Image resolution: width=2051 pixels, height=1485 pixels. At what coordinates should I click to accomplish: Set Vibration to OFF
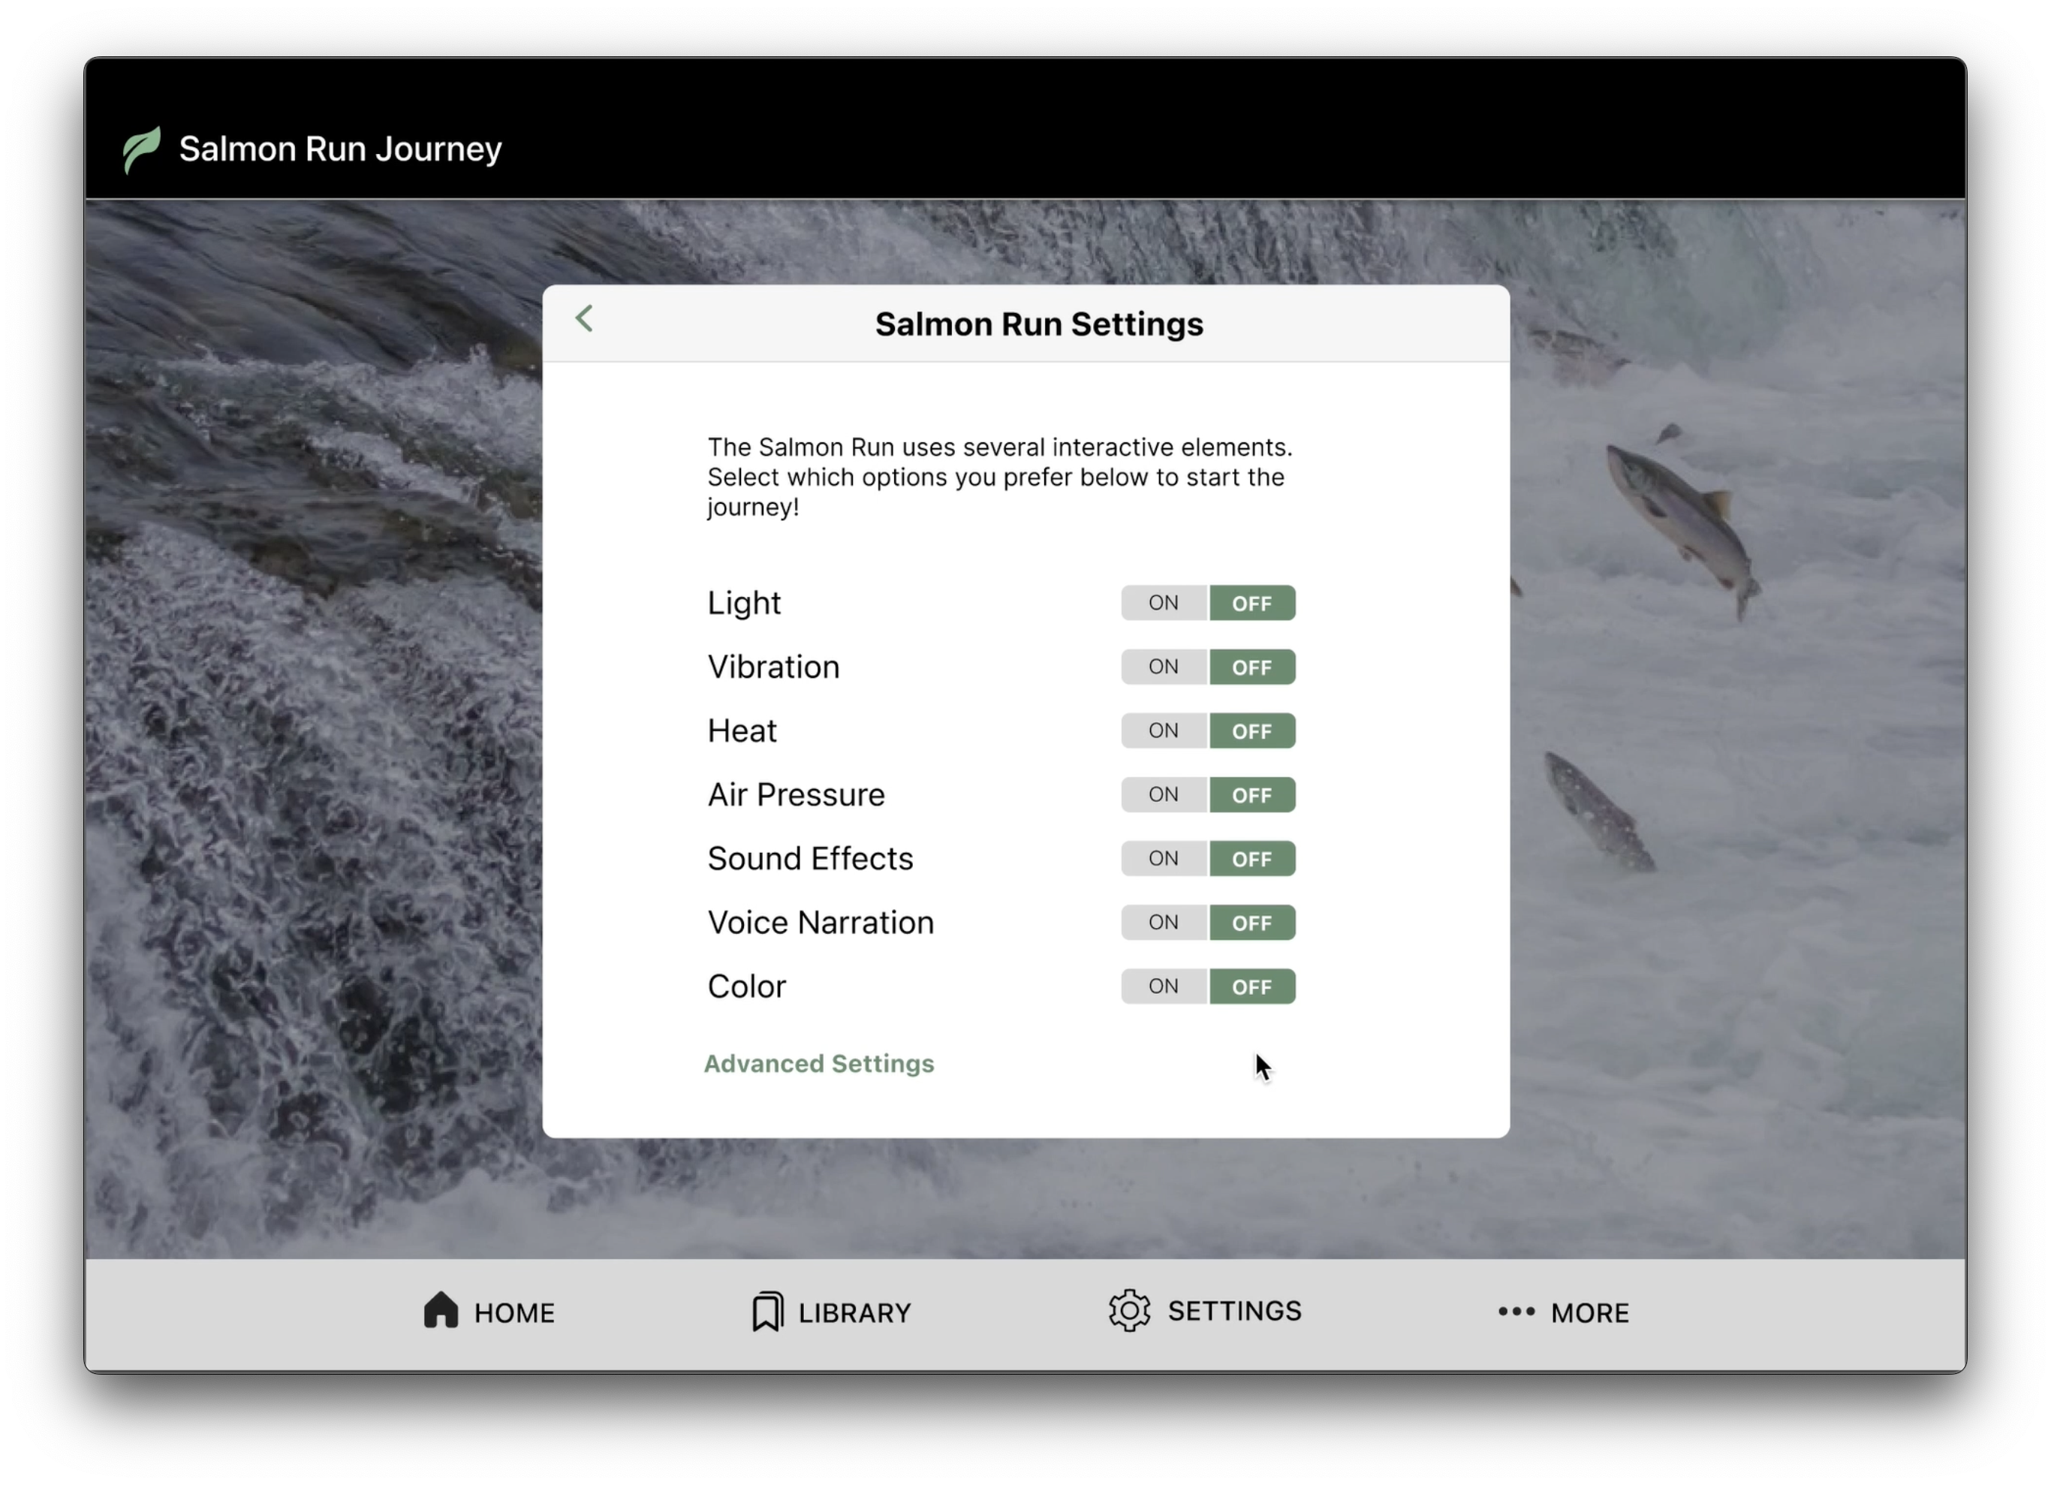[1252, 667]
